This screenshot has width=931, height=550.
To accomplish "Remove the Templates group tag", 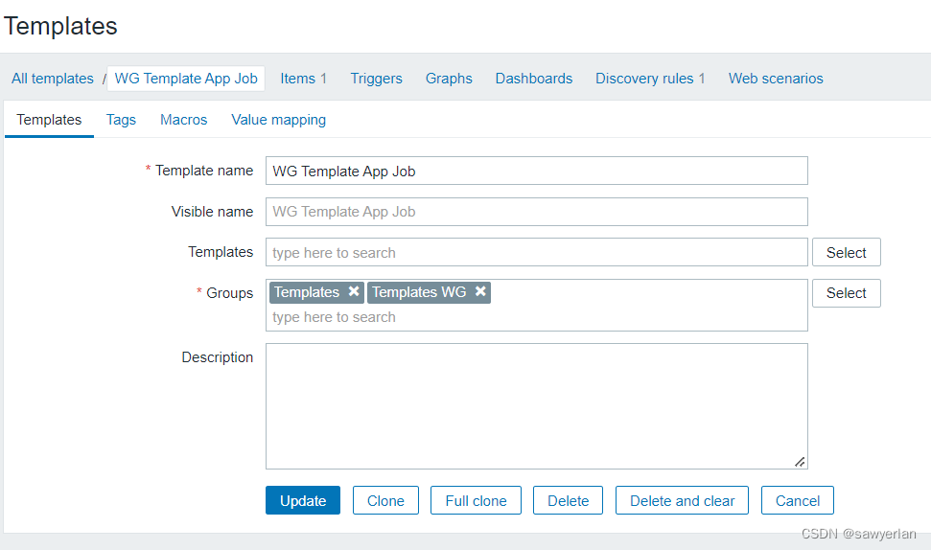I will pyautogui.click(x=354, y=292).
